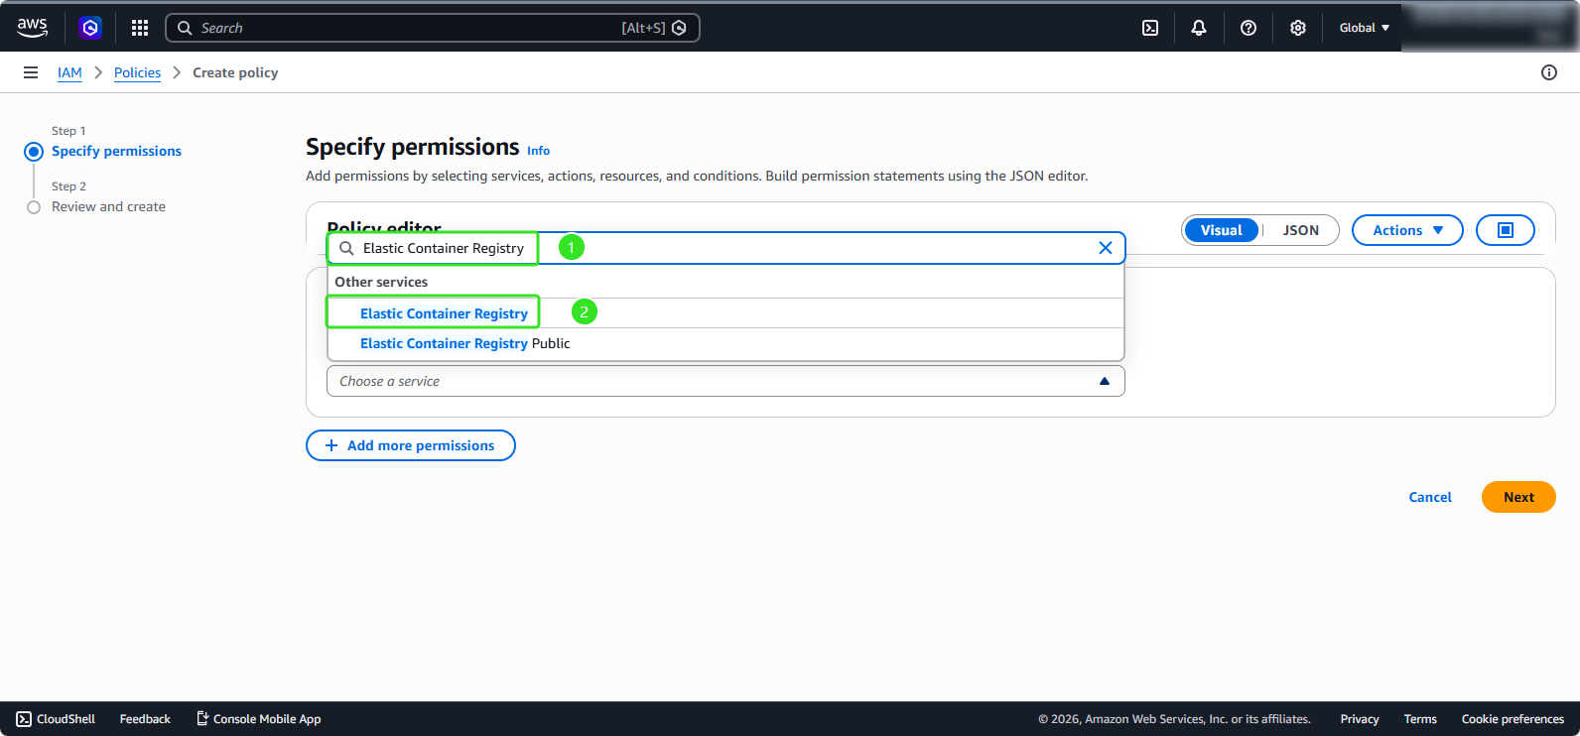Open the info panel circle icon
The height and width of the screenshot is (736, 1580).
pyautogui.click(x=1549, y=72)
